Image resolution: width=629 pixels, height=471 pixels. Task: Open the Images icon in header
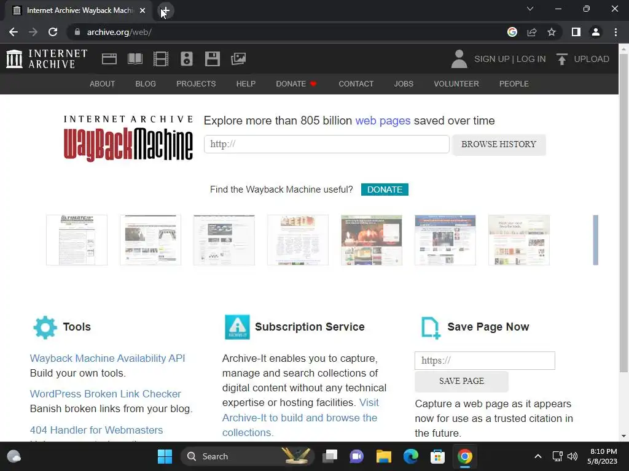click(238, 59)
